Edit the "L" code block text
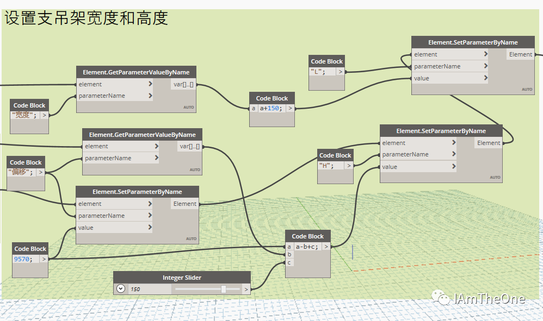 [x=323, y=72]
